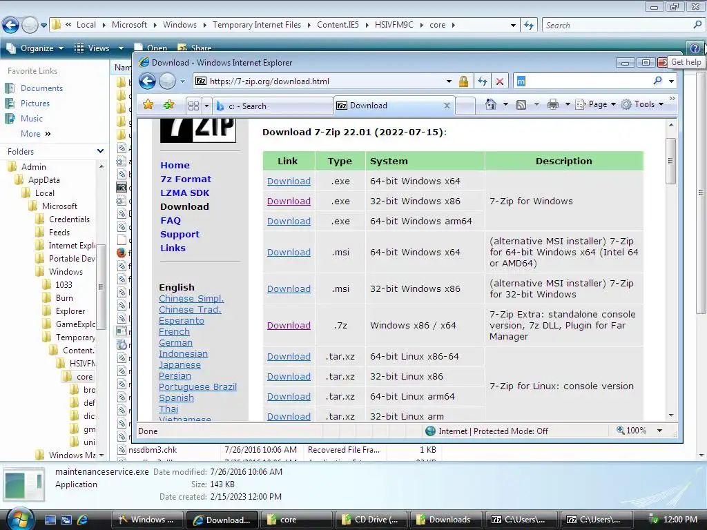The width and height of the screenshot is (707, 530).
Task: Open the Tools menu dropdown
Action: [x=643, y=105]
